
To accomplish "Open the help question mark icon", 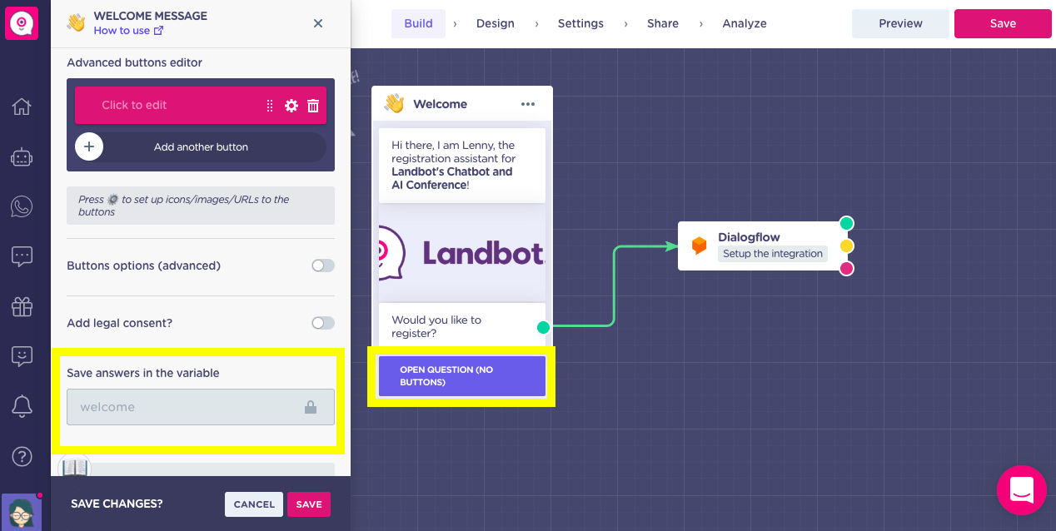I will pos(22,456).
